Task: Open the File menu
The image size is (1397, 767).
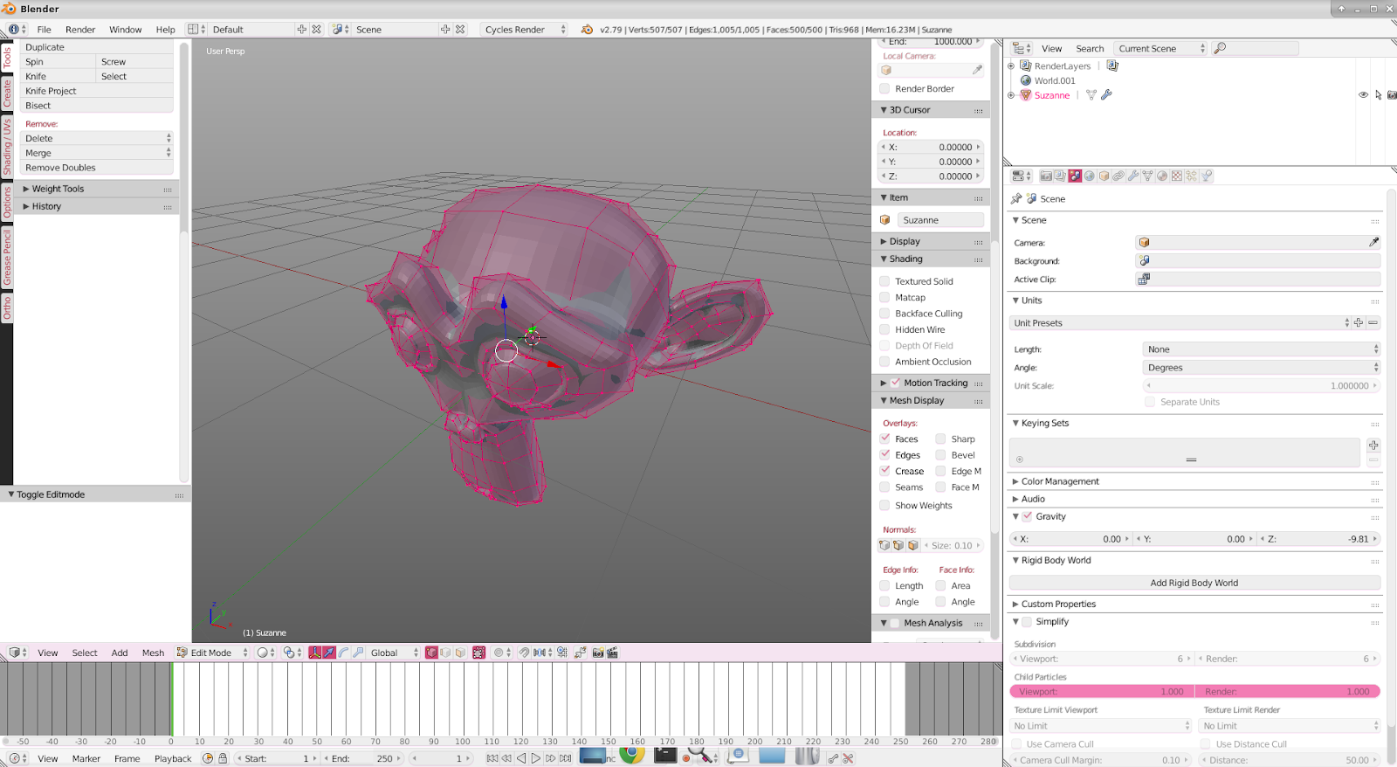Action: [x=45, y=29]
